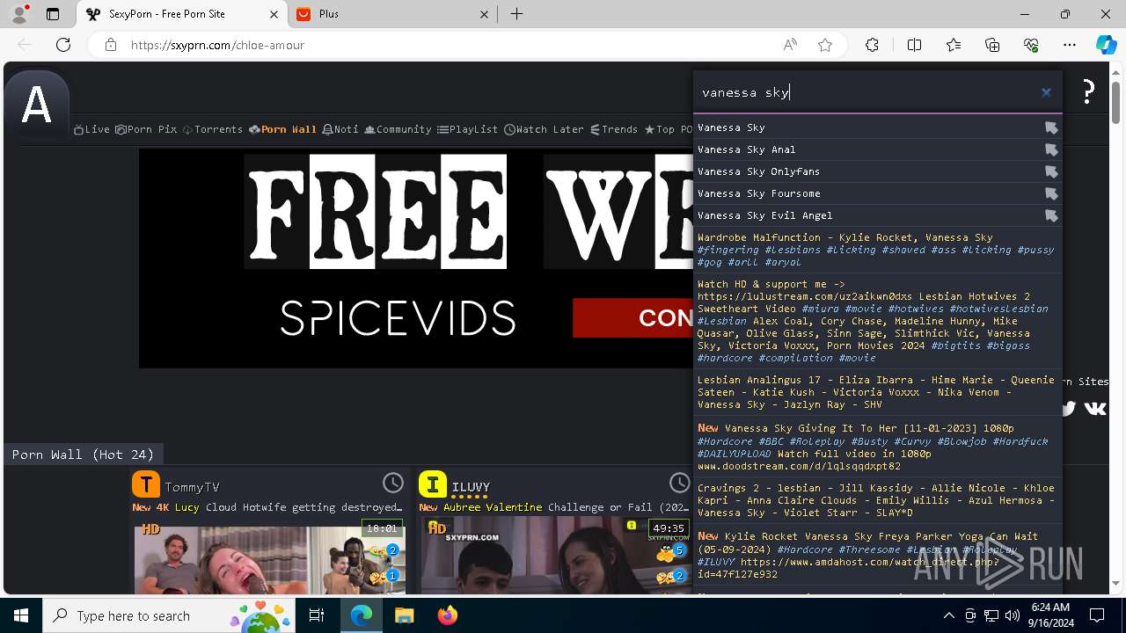1126x633 pixels.
Task: Open the tab actions menu icon
Action: tap(53, 14)
